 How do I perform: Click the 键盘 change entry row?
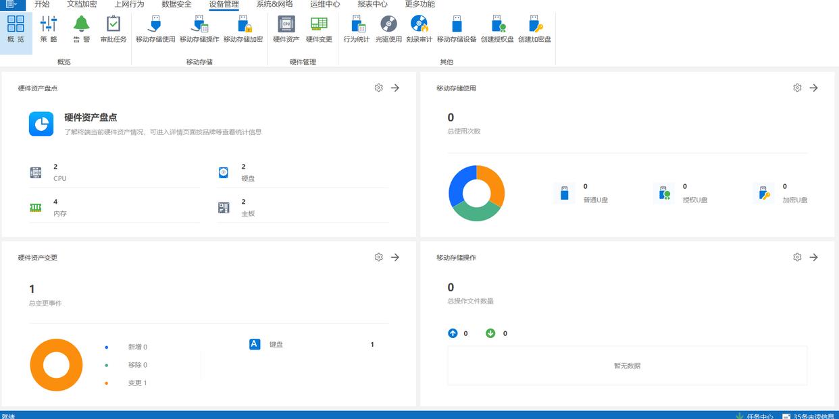tap(311, 345)
